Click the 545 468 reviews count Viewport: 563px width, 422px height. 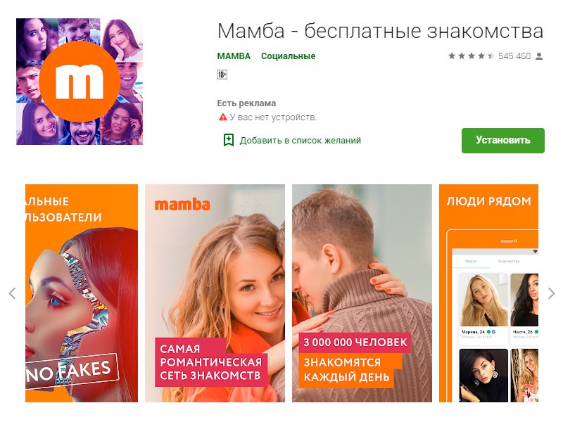click(x=514, y=56)
